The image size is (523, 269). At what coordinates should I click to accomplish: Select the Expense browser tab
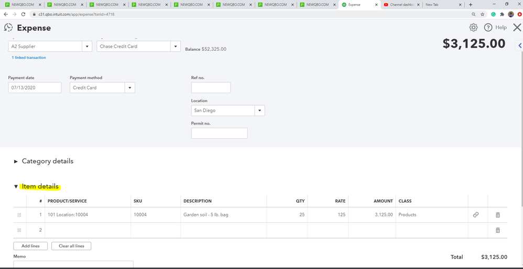pos(359,5)
